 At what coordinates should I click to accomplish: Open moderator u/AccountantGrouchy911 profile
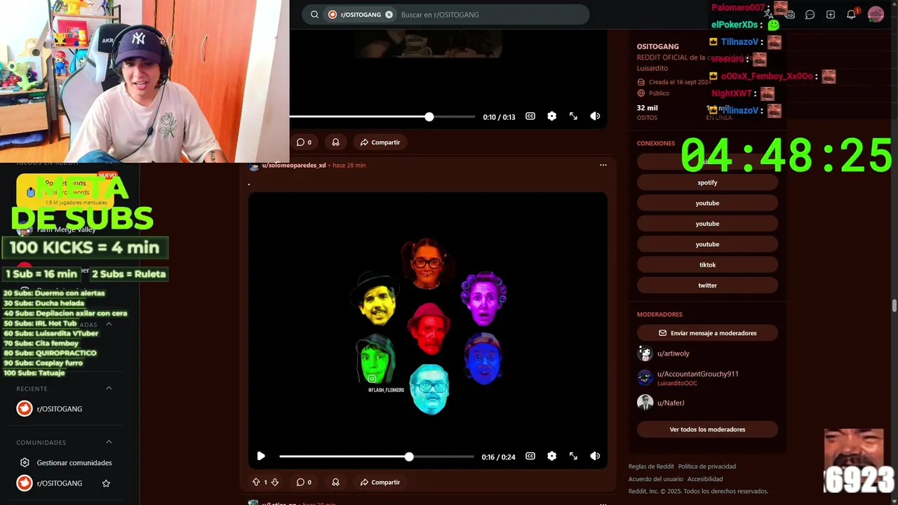(698, 374)
